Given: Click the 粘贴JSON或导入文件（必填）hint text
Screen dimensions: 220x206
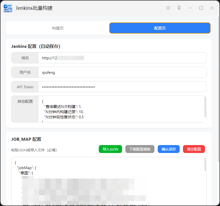Looking at the screenshot, I should pyautogui.click(x=34, y=150).
